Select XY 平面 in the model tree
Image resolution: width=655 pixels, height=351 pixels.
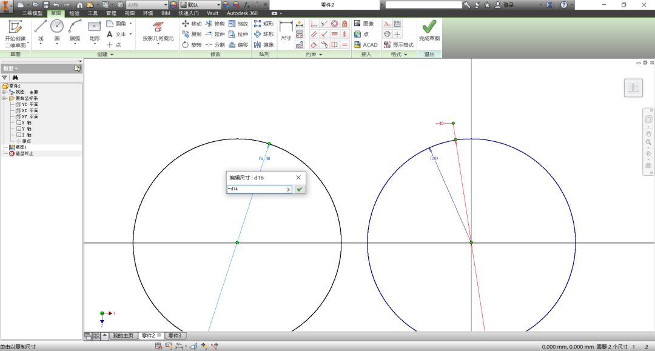coord(30,117)
